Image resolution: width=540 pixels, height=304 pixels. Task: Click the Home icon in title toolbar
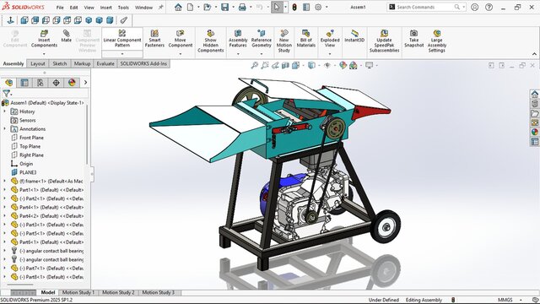178,7
